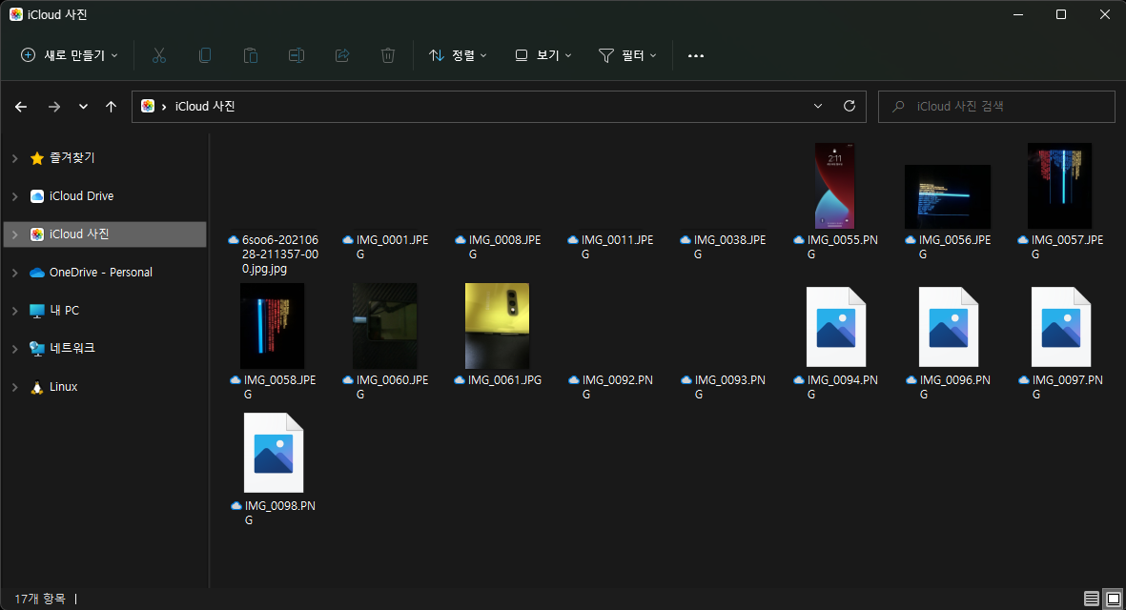
Task: Click the iCloud 사진 title bar icon
Action: pos(16,14)
